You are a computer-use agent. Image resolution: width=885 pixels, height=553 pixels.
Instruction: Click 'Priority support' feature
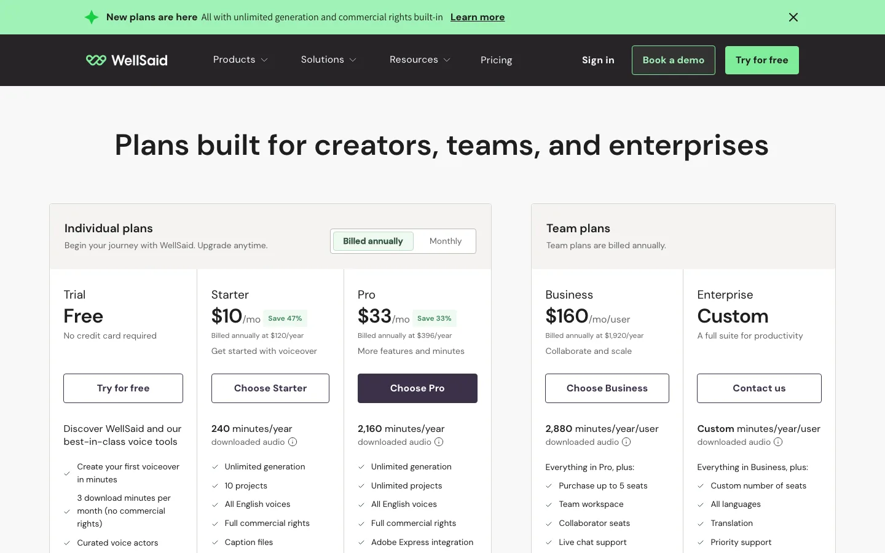[x=741, y=542]
